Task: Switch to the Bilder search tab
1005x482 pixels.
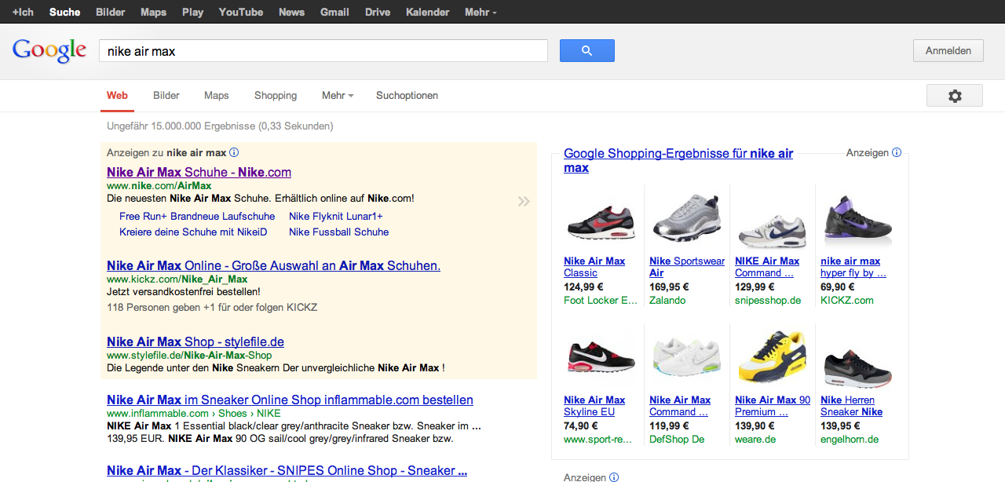Action: [166, 96]
